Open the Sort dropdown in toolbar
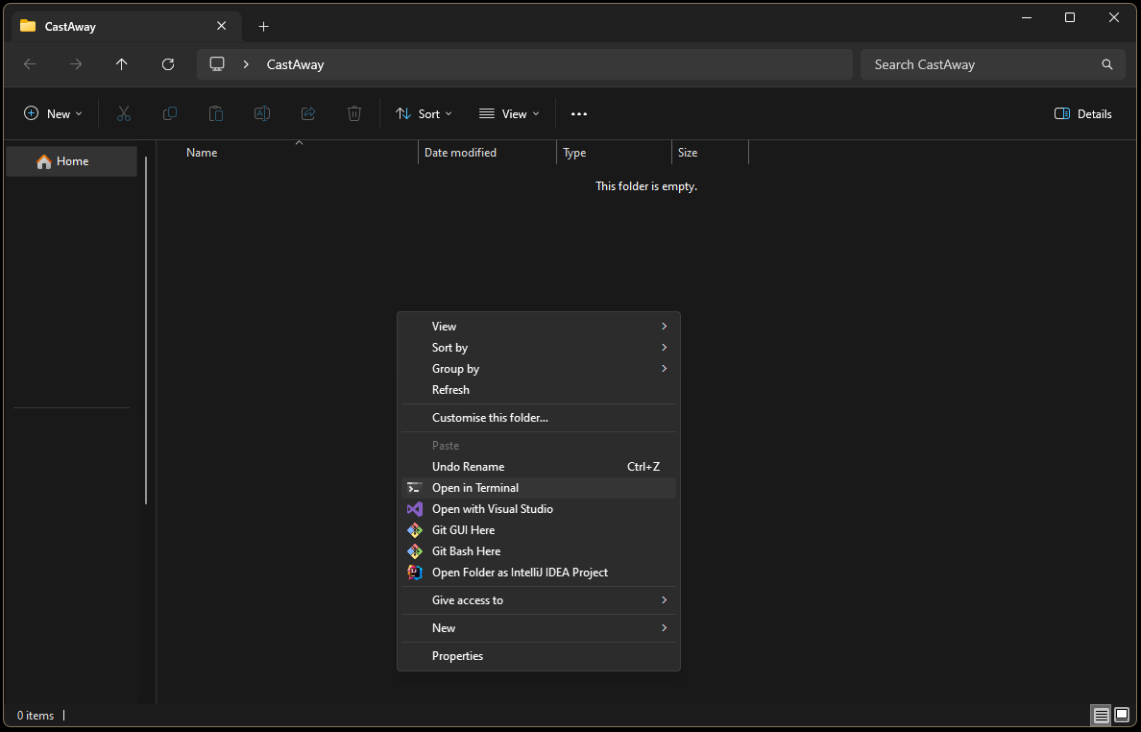This screenshot has width=1141, height=732. coord(424,113)
